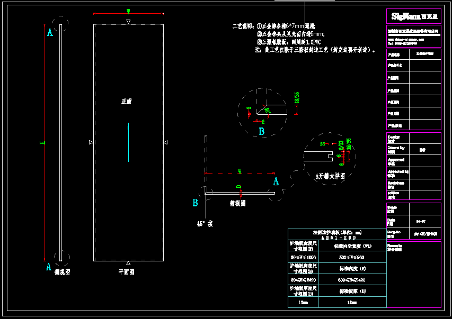
Task: Click the 正面 text in the plan view
Action: click(126, 101)
